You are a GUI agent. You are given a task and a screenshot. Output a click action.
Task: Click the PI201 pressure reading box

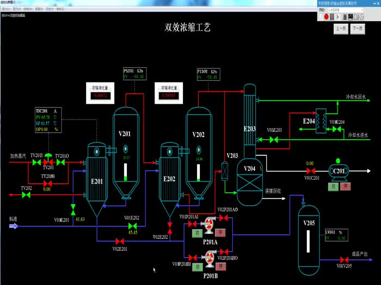pyautogui.click(x=134, y=74)
